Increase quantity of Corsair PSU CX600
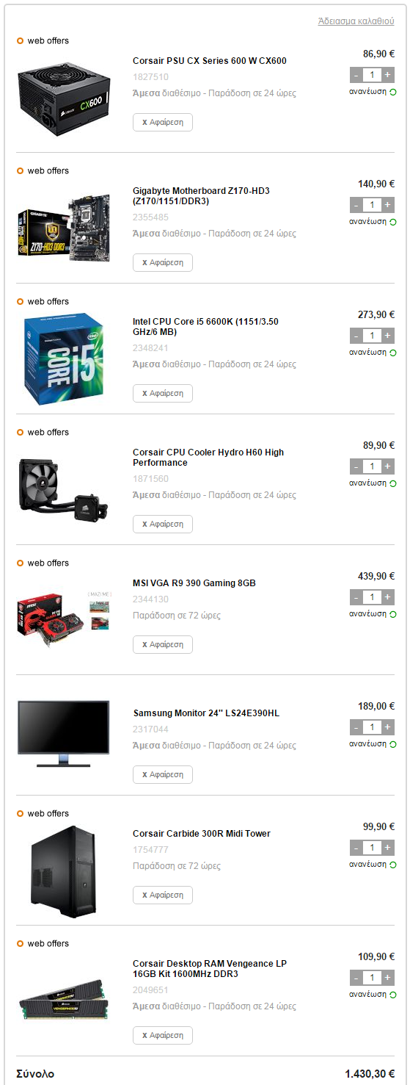This screenshot has width=410, height=1085. tap(388, 74)
